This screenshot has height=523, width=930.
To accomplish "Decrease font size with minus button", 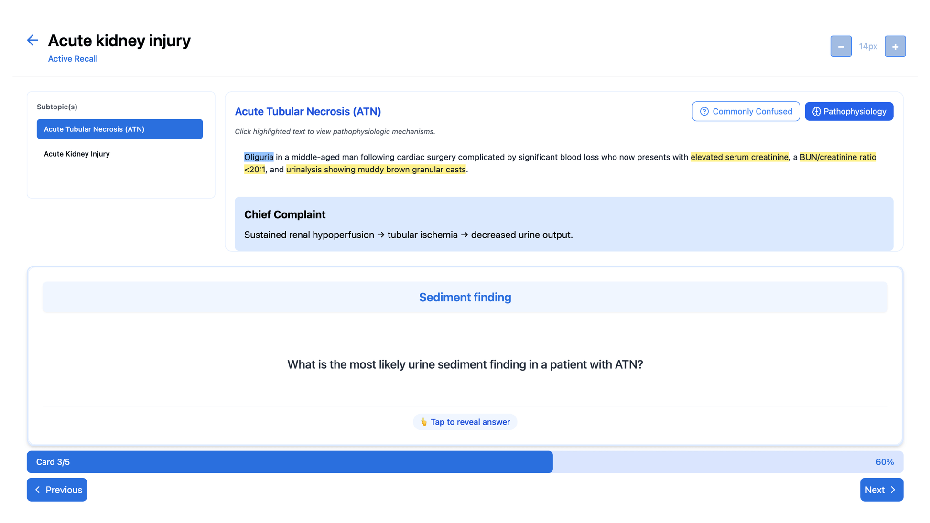I will (x=841, y=46).
